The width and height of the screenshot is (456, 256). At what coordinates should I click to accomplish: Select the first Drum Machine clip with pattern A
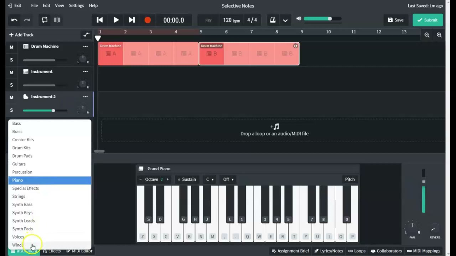(x=110, y=54)
